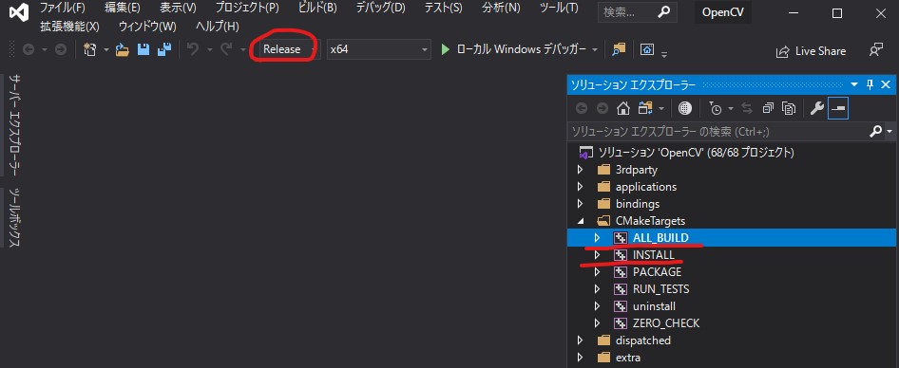The height and width of the screenshot is (368, 899).
Task: Expand the INSTALL project node
Action: (597, 255)
